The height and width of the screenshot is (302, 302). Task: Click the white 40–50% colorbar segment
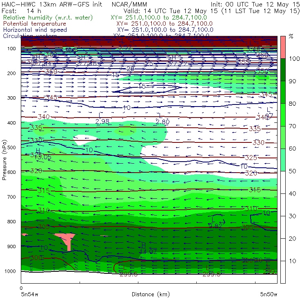coord(283,182)
